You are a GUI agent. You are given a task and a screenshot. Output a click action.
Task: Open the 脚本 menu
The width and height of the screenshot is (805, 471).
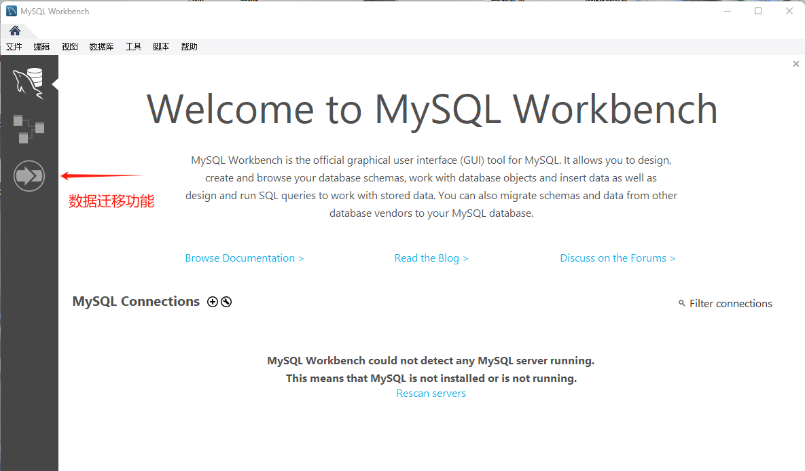tap(161, 47)
